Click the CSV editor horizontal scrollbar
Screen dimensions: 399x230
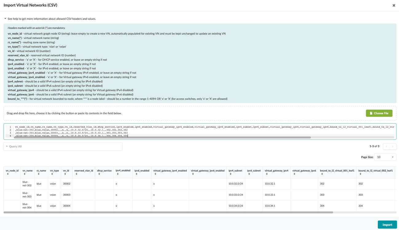pos(163,137)
